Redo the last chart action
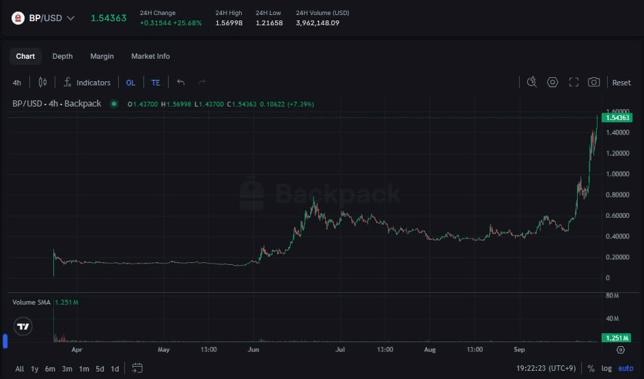This screenshot has width=644, height=379. [201, 83]
